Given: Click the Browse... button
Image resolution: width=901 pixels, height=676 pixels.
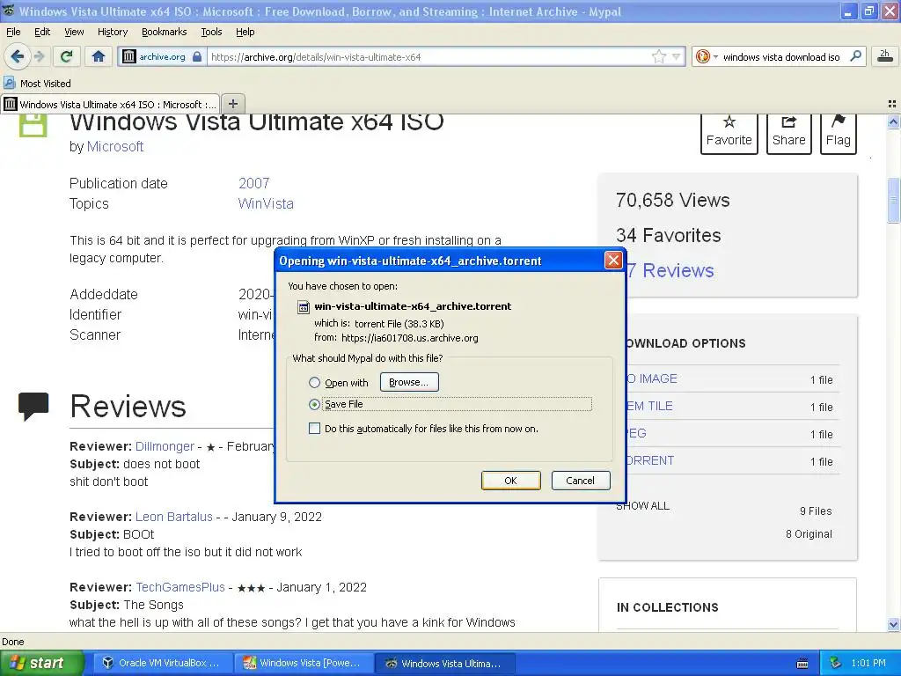Looking at the screenshot, I should (409, 382).
